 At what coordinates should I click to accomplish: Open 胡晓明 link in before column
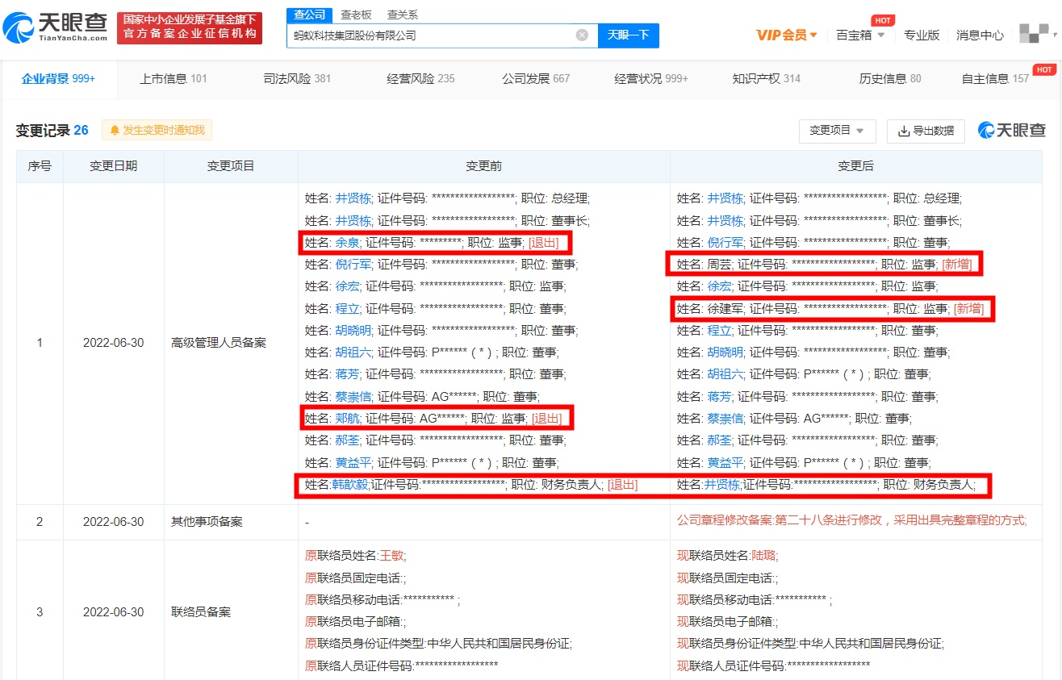pos(353,330)
